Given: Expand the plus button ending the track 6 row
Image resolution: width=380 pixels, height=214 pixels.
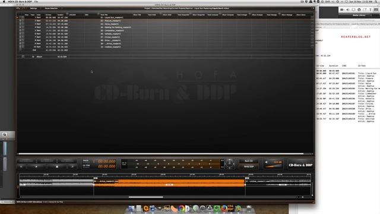Looking at the screenshot, I should [312, 34].
